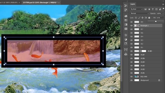Viewport: 165px width, 93px height.
Task: Open the Properties sliders panel icon
Action: coord(126,35)
